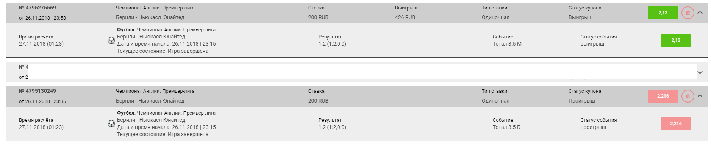
Task: Click the Выигрыш coupon status text
Action: (x=581, y=17)
